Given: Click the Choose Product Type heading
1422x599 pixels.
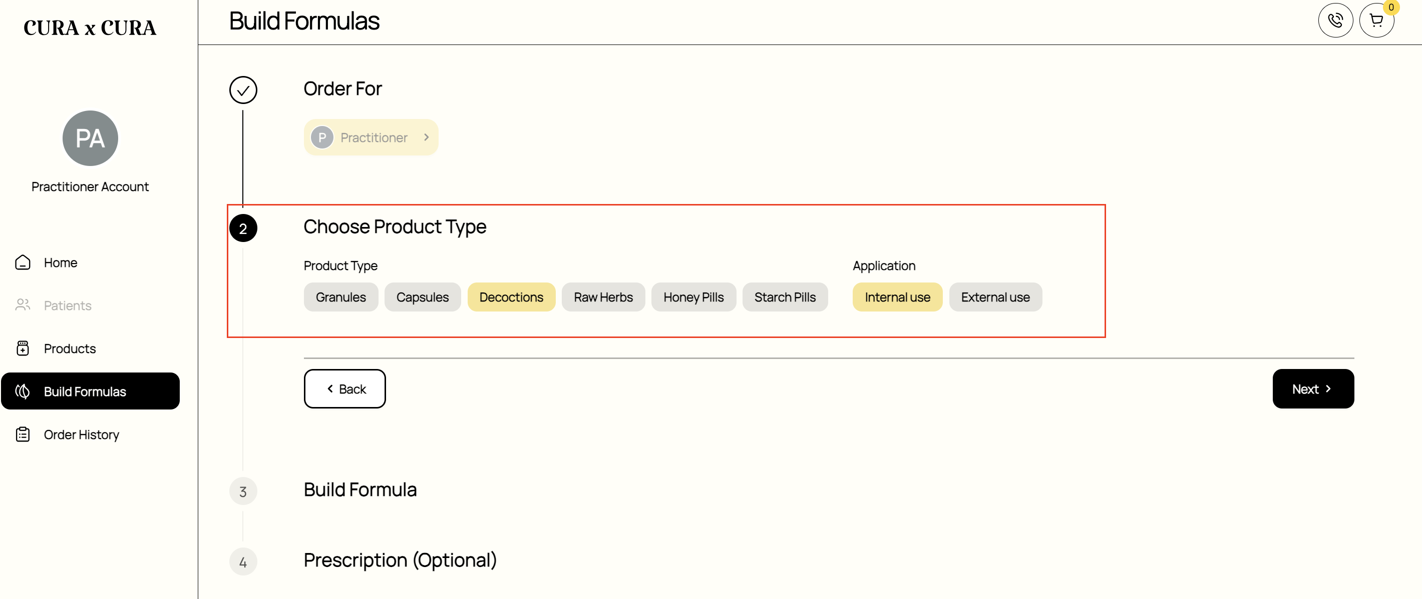Looking at the screenshot, I should (x=395, y=227).
